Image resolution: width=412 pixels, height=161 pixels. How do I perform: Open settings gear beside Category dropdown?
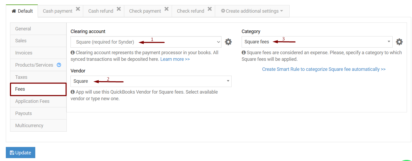pyautogui.click(x=400, y=42)
